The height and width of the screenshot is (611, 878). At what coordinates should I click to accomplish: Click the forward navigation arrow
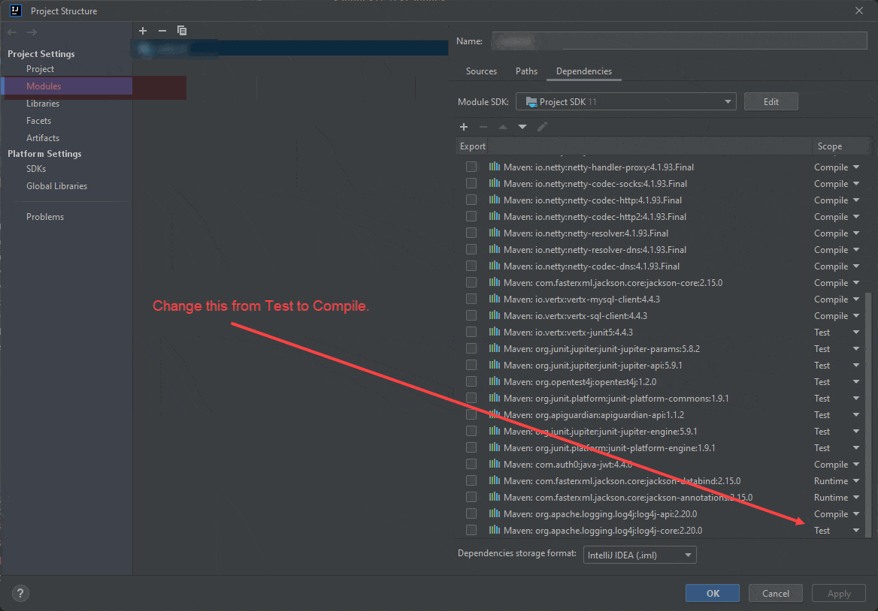coord(32,32)
